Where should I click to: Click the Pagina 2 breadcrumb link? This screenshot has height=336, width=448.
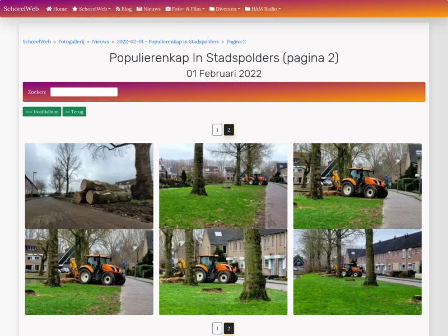click(x=236, y=41)
